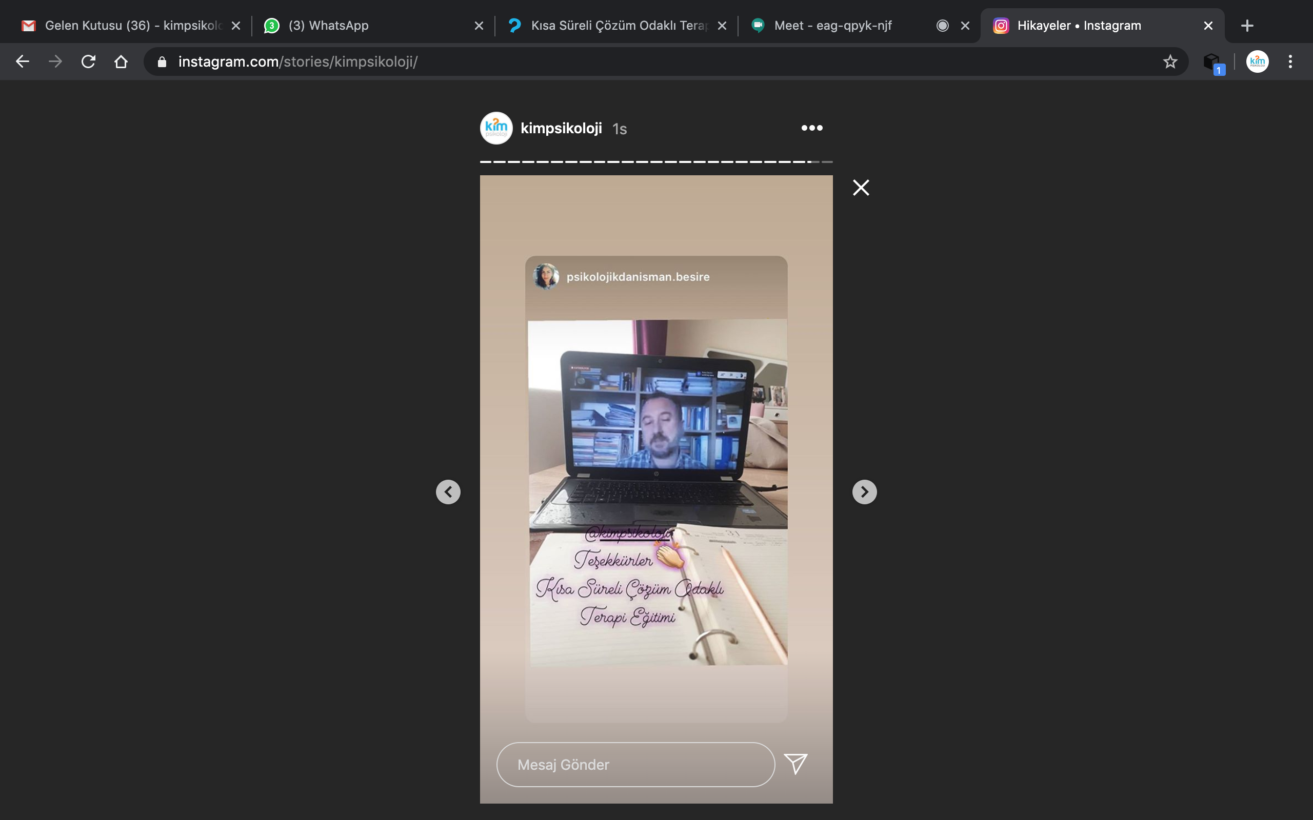
Task: Open the story options three-dot menu
Action: click(812, 128)
